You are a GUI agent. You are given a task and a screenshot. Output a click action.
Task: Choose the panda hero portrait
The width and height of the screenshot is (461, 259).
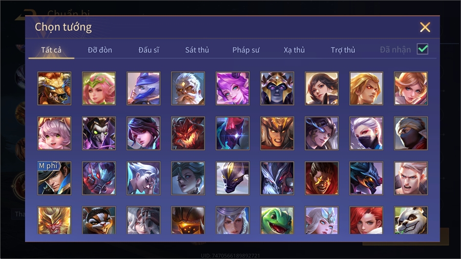(x=411, y=220)
